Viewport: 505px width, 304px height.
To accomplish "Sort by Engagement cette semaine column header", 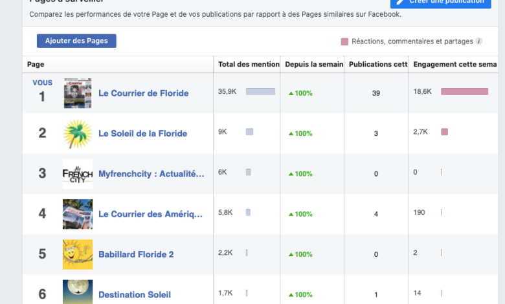I will click(455, 65).
